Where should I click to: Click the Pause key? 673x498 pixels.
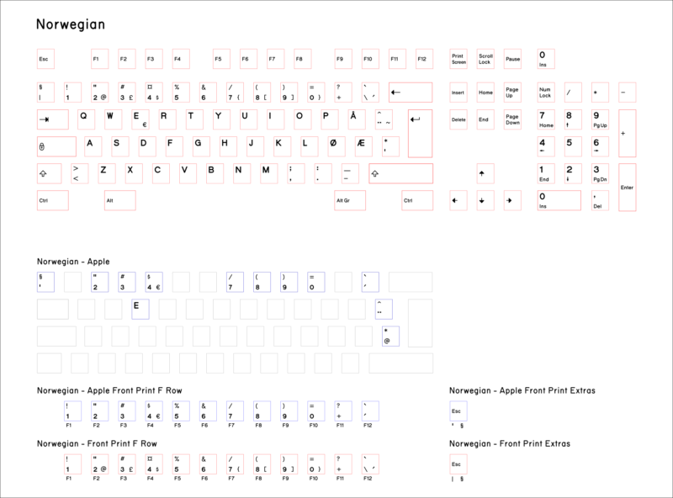[x=512, y=59]
